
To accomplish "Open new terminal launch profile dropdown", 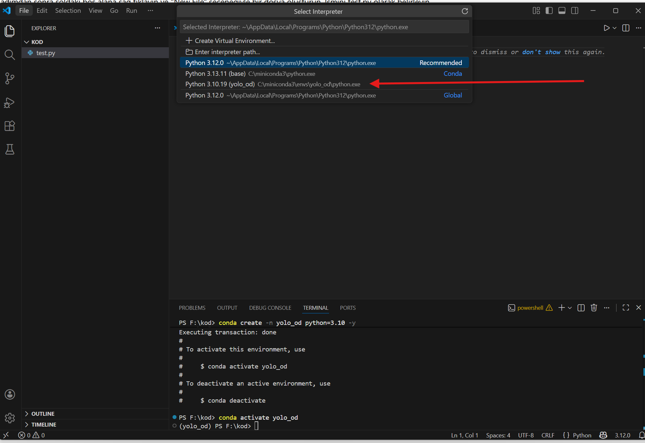I will tap(570, 308).
